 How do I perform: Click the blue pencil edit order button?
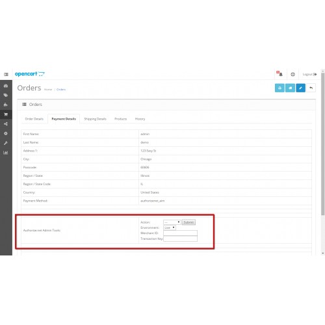[300, 88]
